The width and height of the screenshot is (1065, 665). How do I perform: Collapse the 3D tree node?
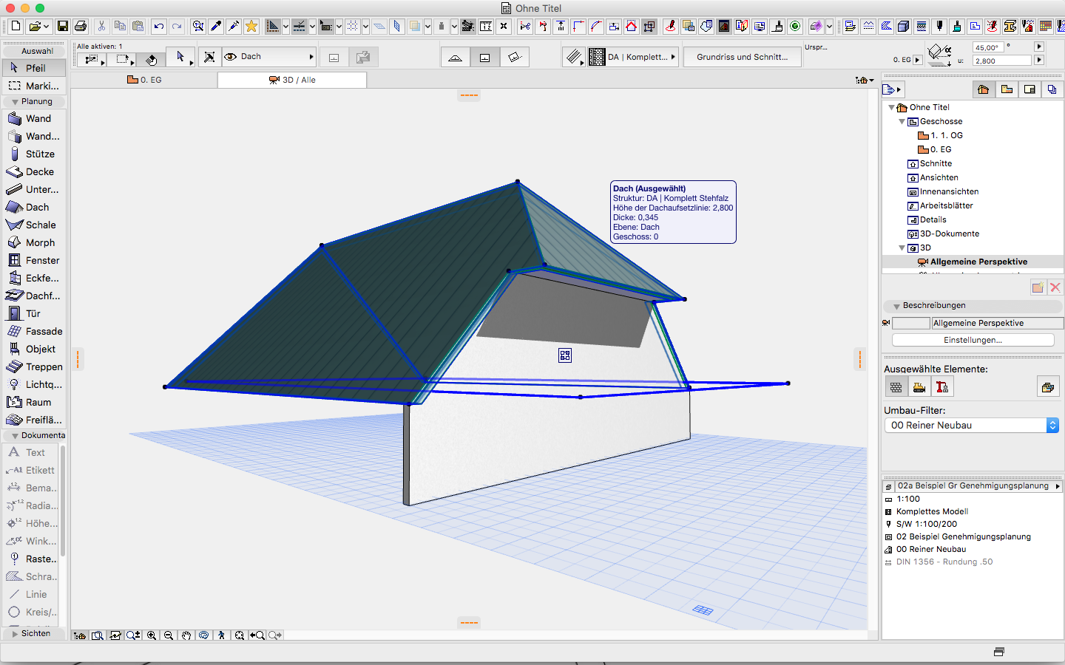(x=902, y=248)
